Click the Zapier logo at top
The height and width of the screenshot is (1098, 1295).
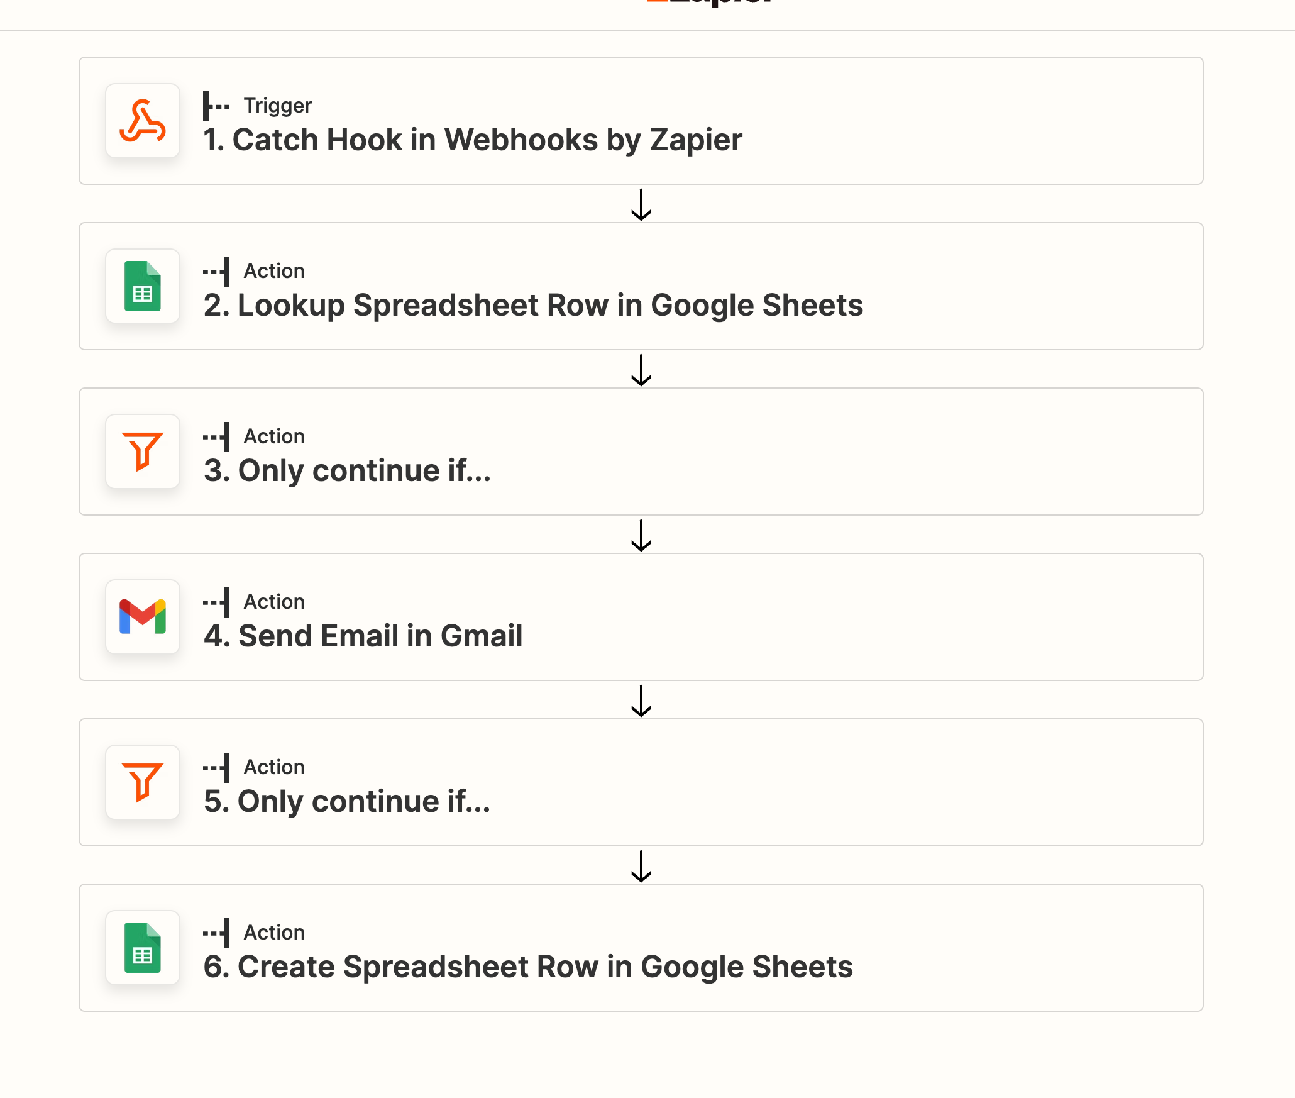tap(709, 3)
